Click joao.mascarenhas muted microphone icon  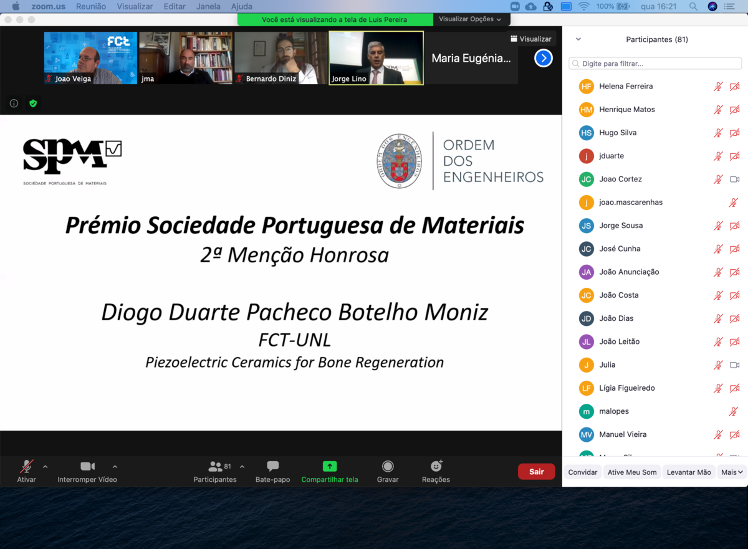coord(734,203)
